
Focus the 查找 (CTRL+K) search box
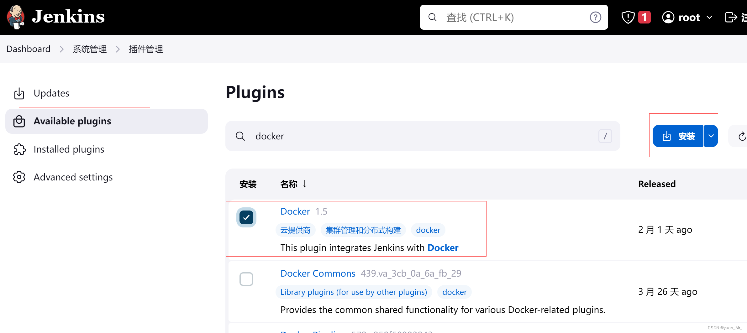pyautogui.click(x=514, y=17)
